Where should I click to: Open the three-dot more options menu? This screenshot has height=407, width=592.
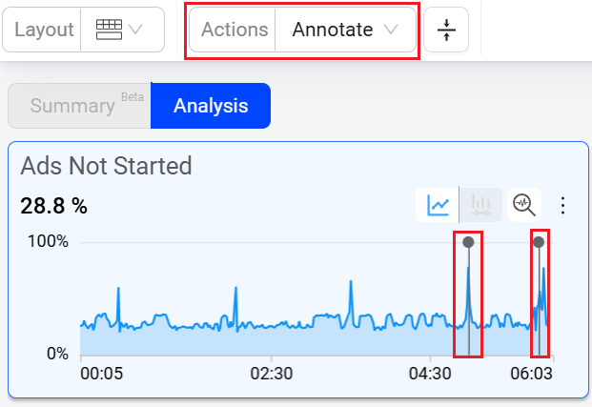click(x=562, y=205)
